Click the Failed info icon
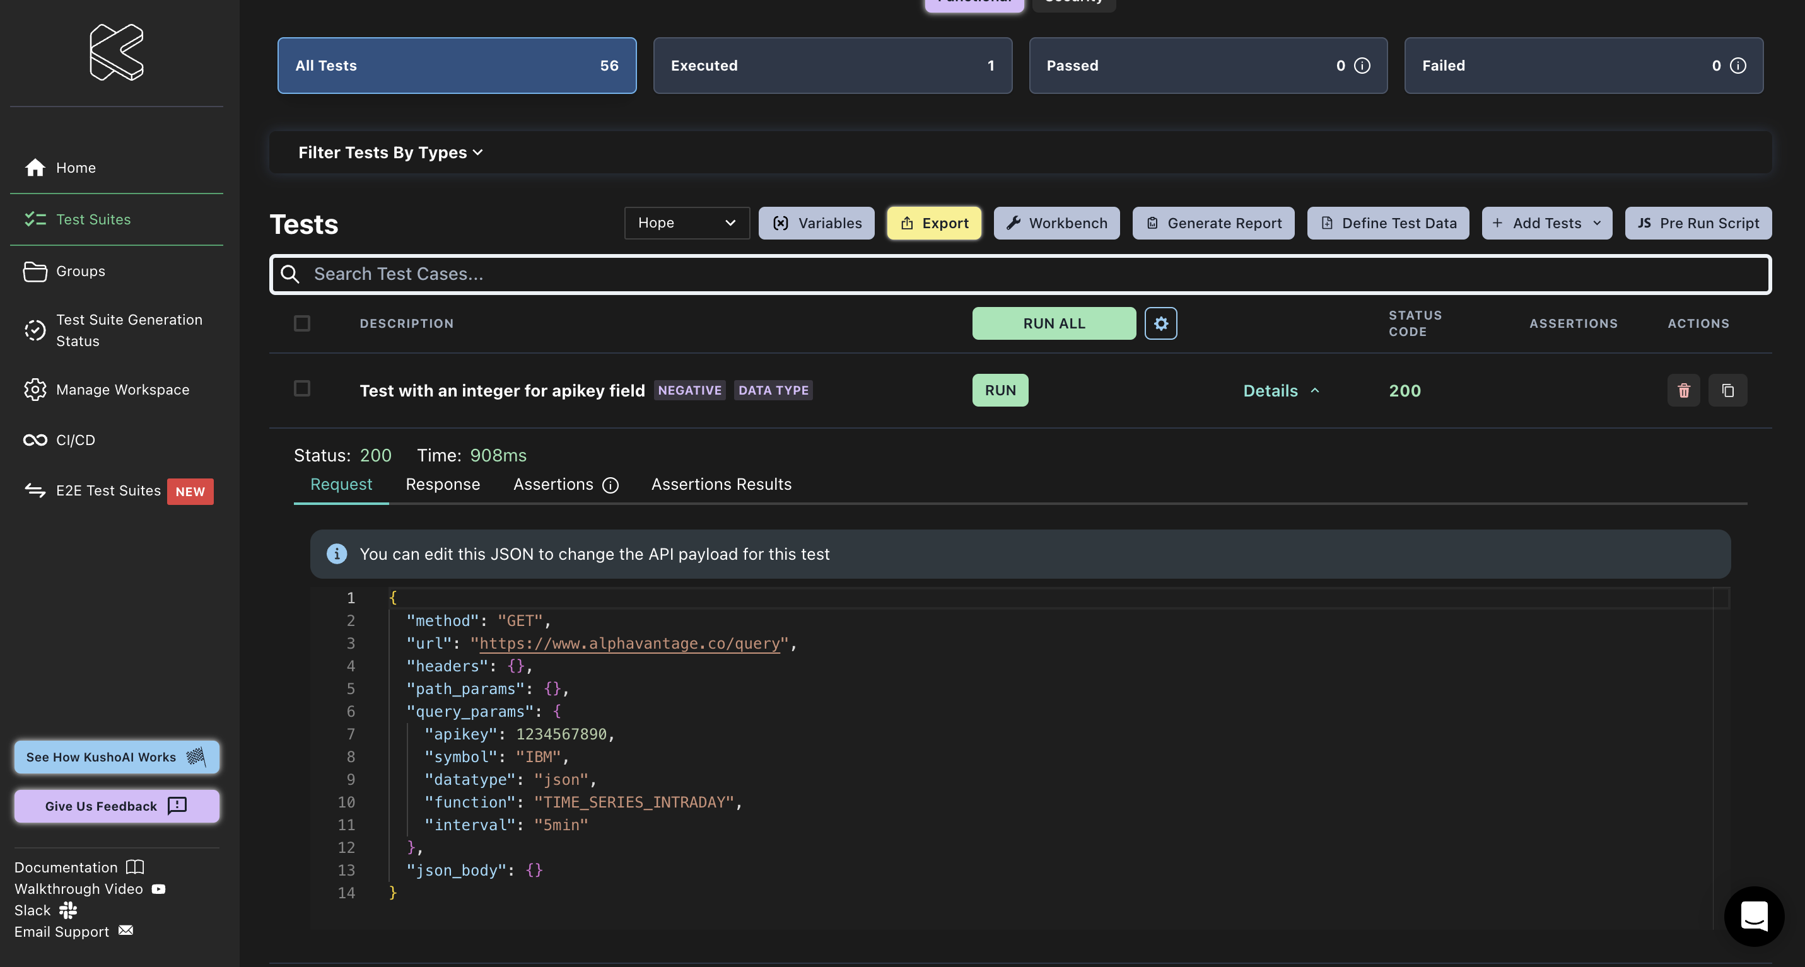Viewport: 1805px width, 967px height. tap(1738, 66)
